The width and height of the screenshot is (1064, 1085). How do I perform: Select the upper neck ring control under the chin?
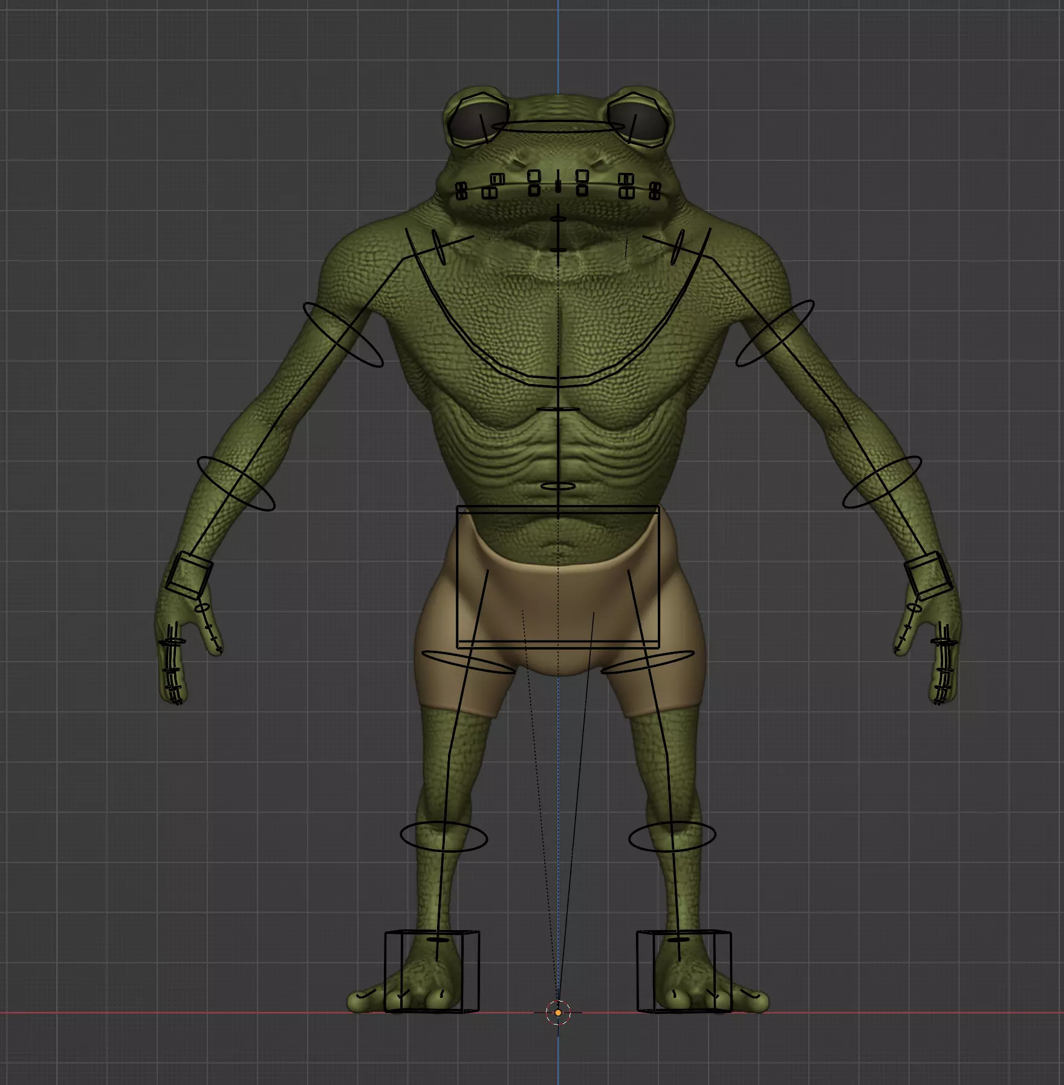(x=558, y=219)
